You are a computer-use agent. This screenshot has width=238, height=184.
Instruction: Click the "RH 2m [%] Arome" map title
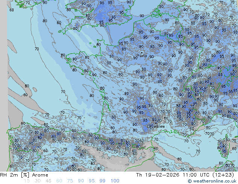point(24,175)
